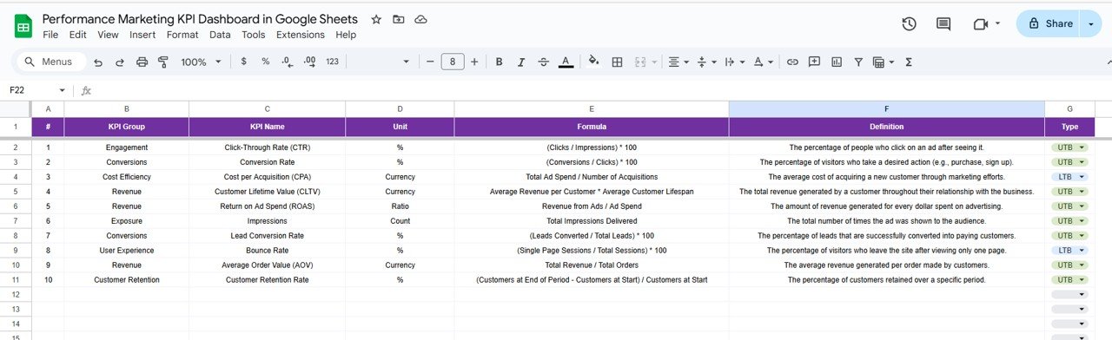The image size is (1112, 340).
Task: Select cell "Customer Lifetime Value (CLTV)"
Action: [x=267, y=191]
